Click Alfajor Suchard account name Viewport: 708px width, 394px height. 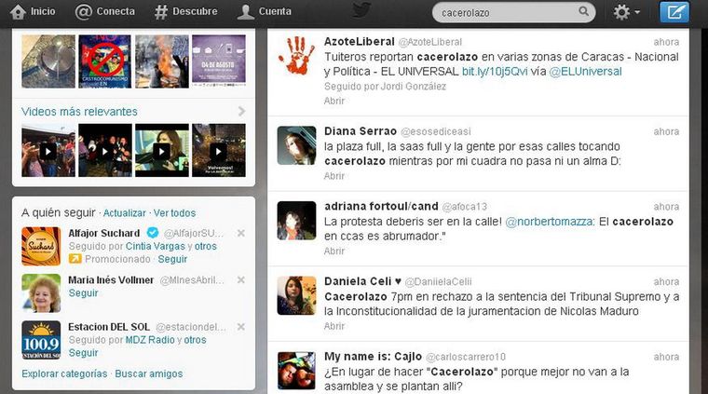(x=104, y=234)
